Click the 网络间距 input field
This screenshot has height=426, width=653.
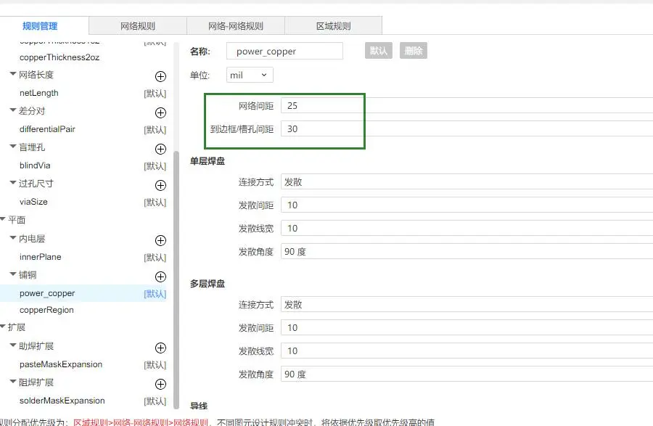point(319,105)
